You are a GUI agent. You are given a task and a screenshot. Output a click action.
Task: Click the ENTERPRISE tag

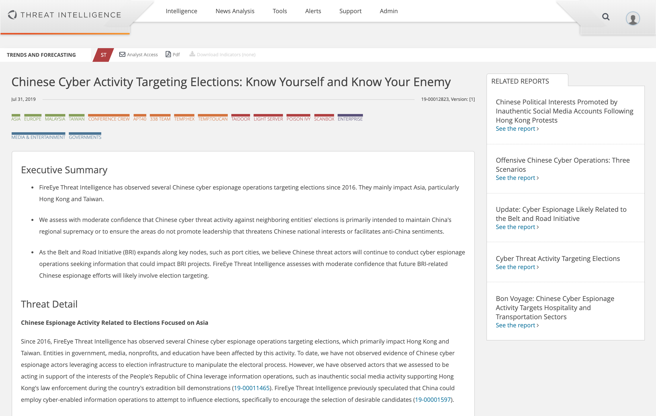pyautogui.click(x=350, y=118)
